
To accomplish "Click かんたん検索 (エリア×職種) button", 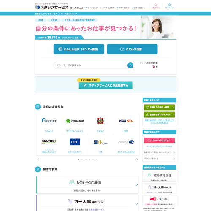I will coord(79,49).
